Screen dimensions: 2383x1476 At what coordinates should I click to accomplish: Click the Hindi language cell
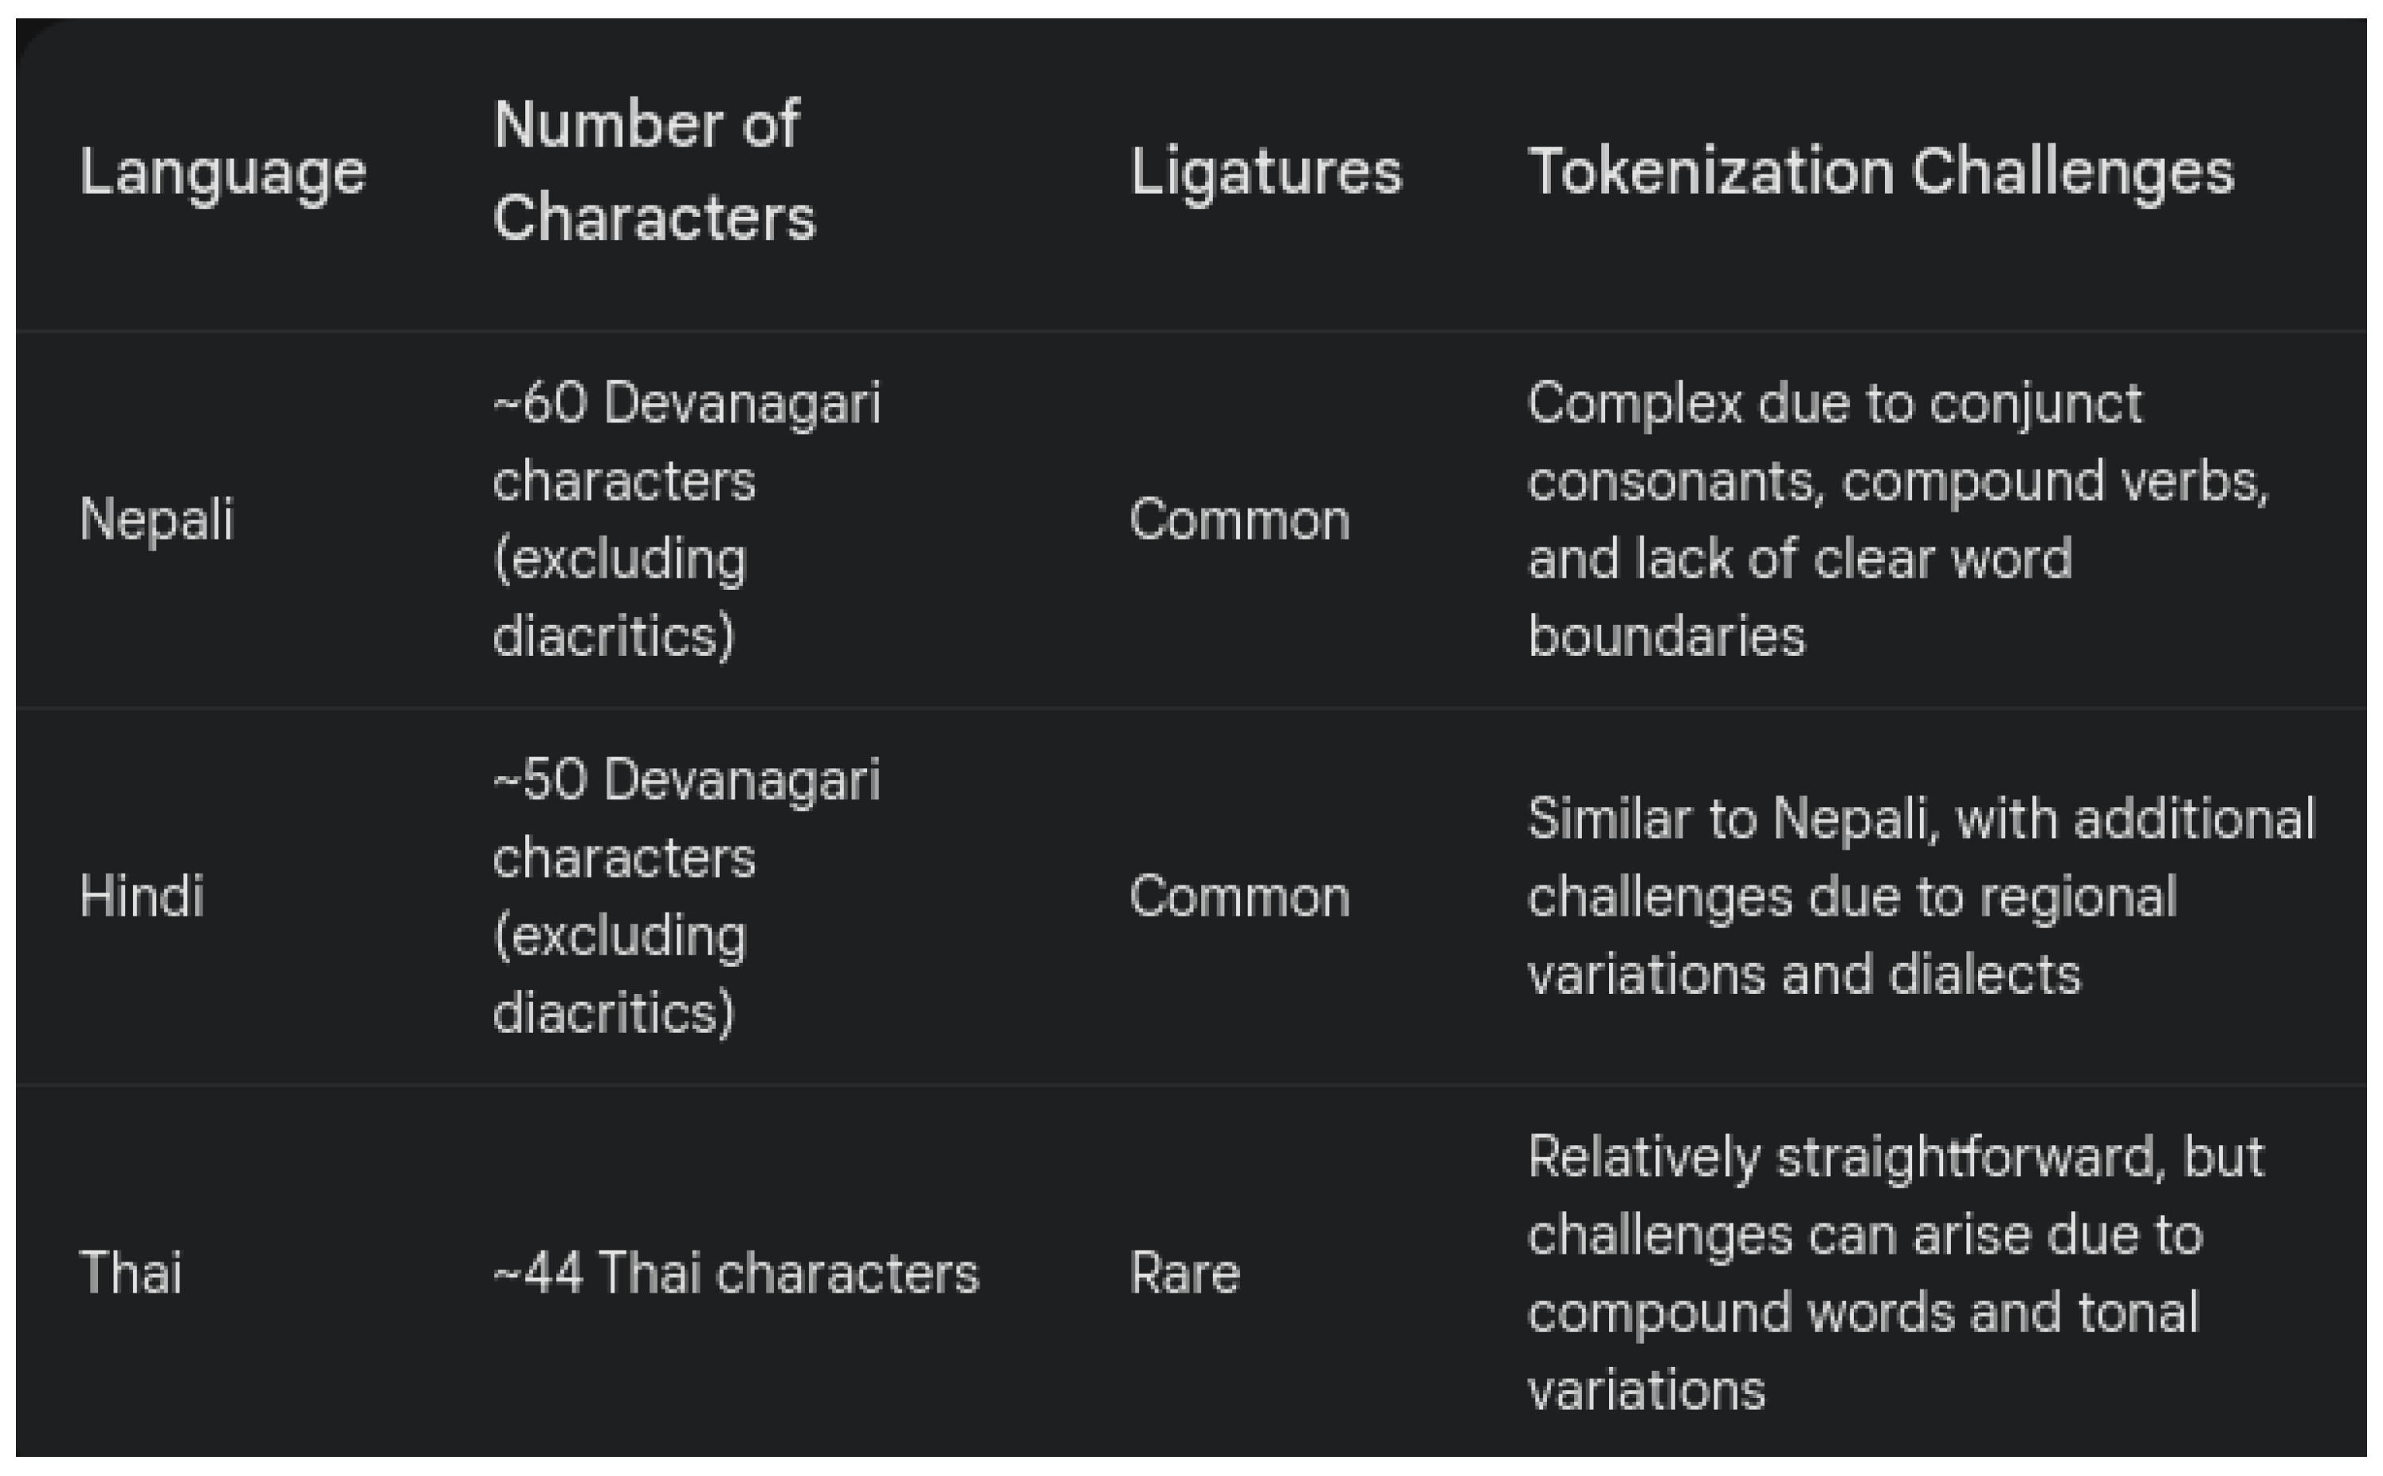coord(143,895)
